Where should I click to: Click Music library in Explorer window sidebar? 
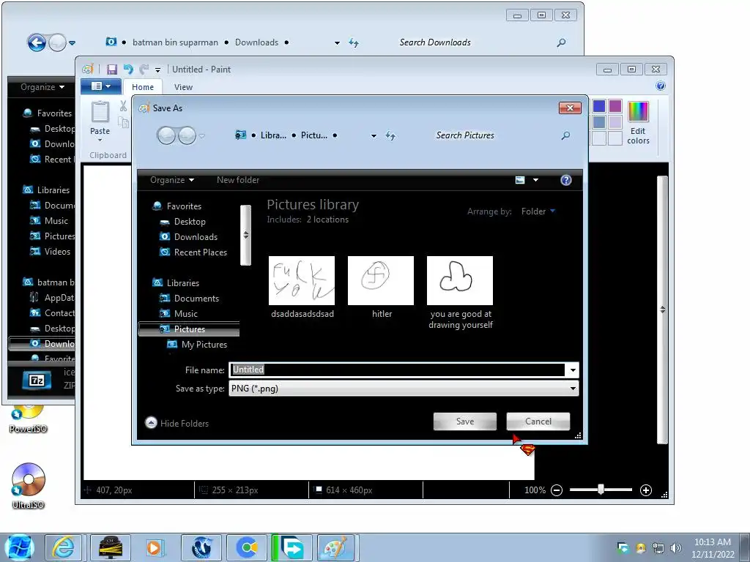tap(49, 221)
